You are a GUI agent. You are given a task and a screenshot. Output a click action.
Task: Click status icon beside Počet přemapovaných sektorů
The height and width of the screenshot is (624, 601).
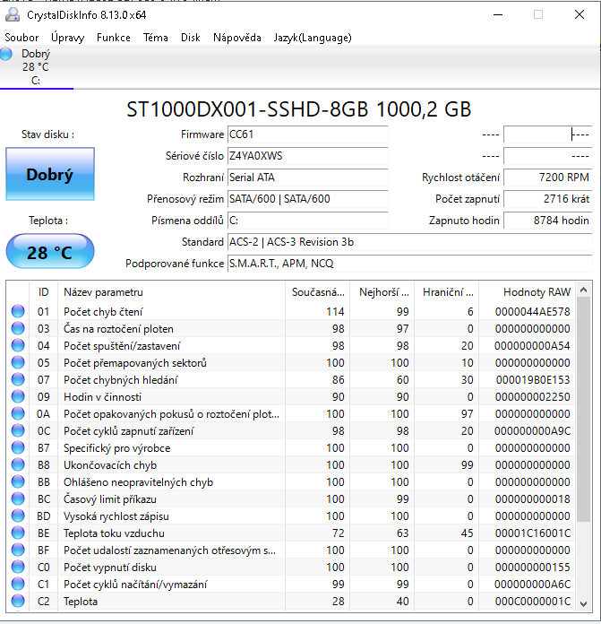click(x=18, y=363)
